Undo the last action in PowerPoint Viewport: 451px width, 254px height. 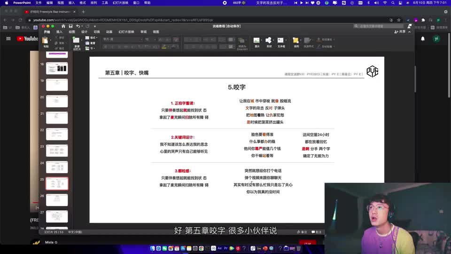click(78, 26)
